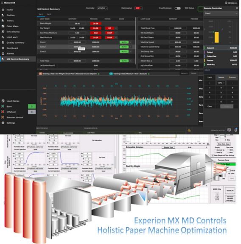241x244 pixels.
Task: Click the Load Recipe icon
Action: point(3,101)
